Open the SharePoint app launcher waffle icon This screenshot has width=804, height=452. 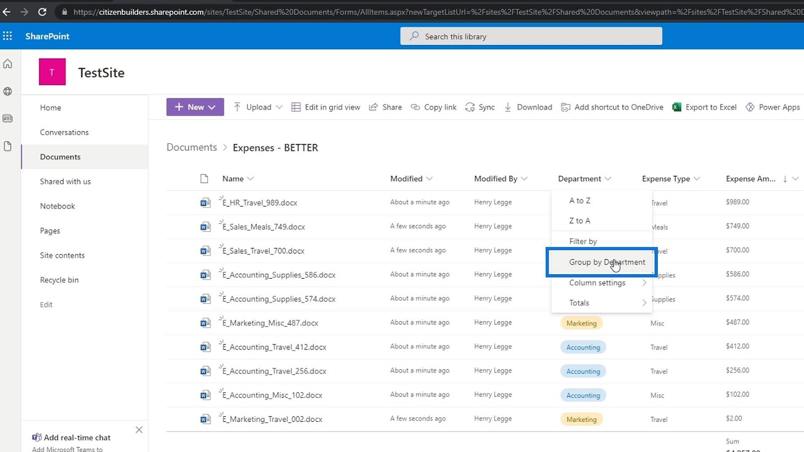tap(8, 36)
